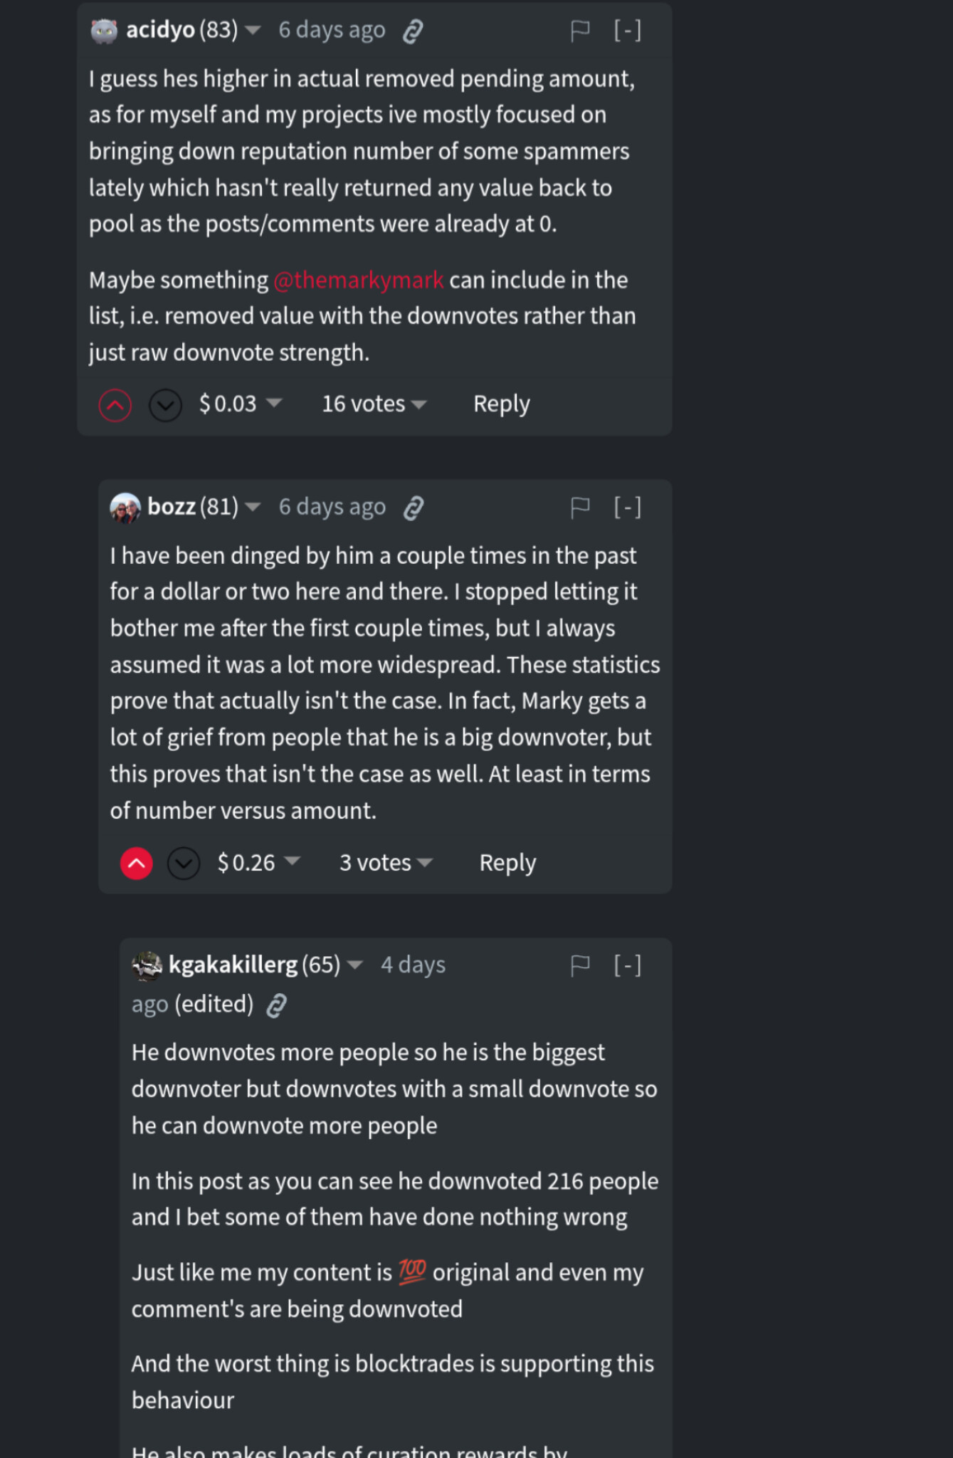Copy permalink of kgakakillerg's comment
The width and height of the screenshot is (953, 1458).
click(x=276, y=1005)
